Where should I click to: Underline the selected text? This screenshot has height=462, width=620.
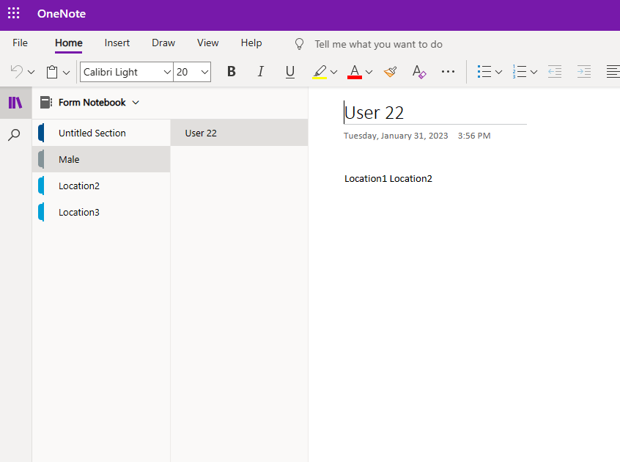[x=289, y=71]
